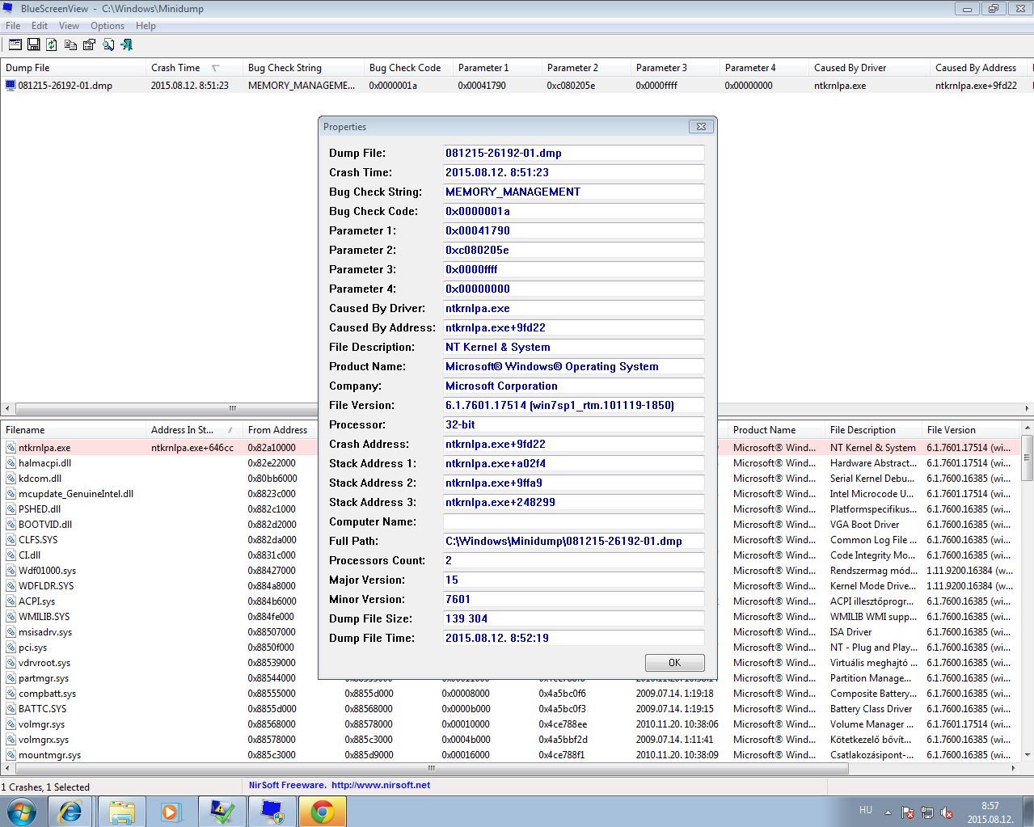
Task: Sort crashes by Crash Time column
Action: click(194, 68)
